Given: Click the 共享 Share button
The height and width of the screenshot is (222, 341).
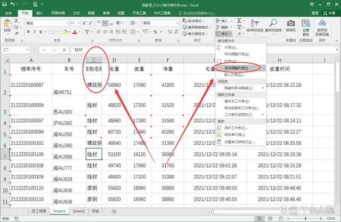Looking at the screenshot, I should click(329, 13).
